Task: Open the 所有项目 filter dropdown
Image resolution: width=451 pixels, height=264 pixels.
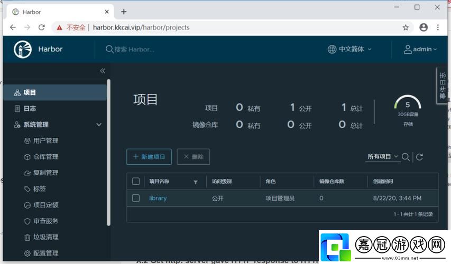Action: [x=383, y=157]
